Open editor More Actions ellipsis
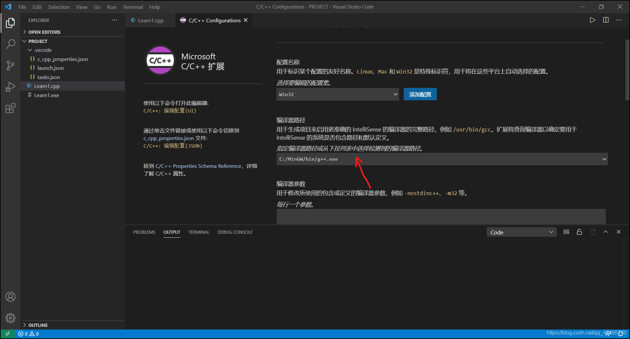The width and height of the screenshot is (630, 339). [619, 20]
